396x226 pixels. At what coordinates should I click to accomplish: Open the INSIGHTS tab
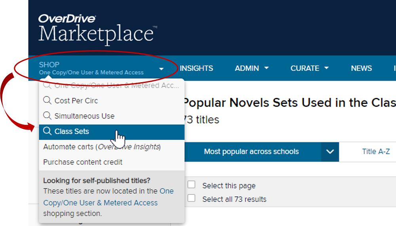[x=196, y=68]
